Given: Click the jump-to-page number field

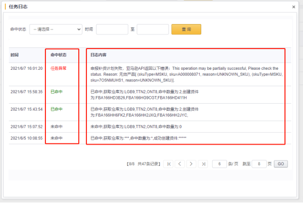Looking at the screenshot, I should pyautogui.click(x=259, y=164).
